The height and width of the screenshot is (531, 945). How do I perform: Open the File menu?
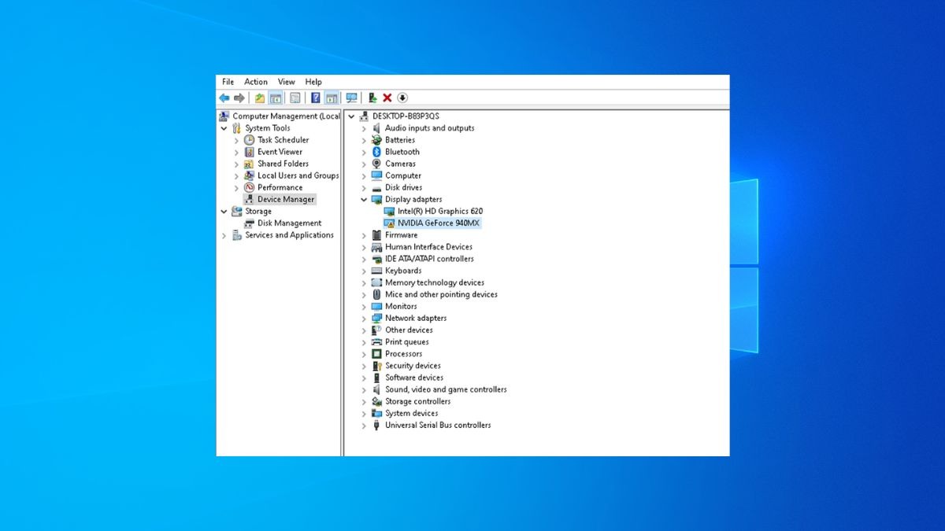(228, 82)
